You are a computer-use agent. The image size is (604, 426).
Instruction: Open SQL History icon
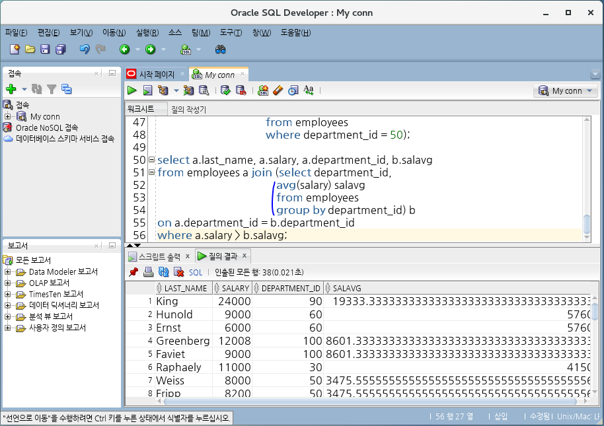point(293,90)
